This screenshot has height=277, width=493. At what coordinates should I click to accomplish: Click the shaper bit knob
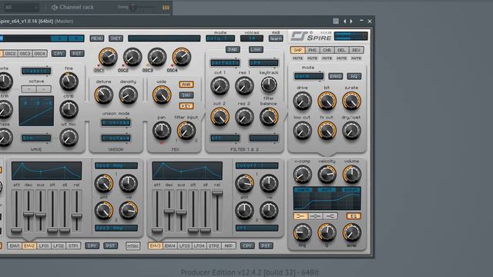[x=327, y=101]
